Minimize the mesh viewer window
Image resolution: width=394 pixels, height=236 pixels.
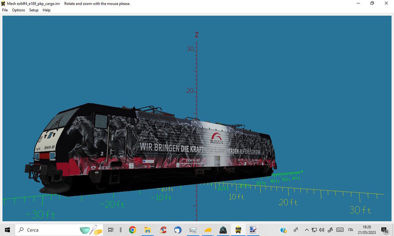point(358,3)
